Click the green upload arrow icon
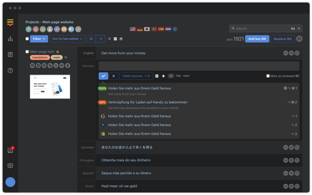312x195 pixels. (29, 29)
